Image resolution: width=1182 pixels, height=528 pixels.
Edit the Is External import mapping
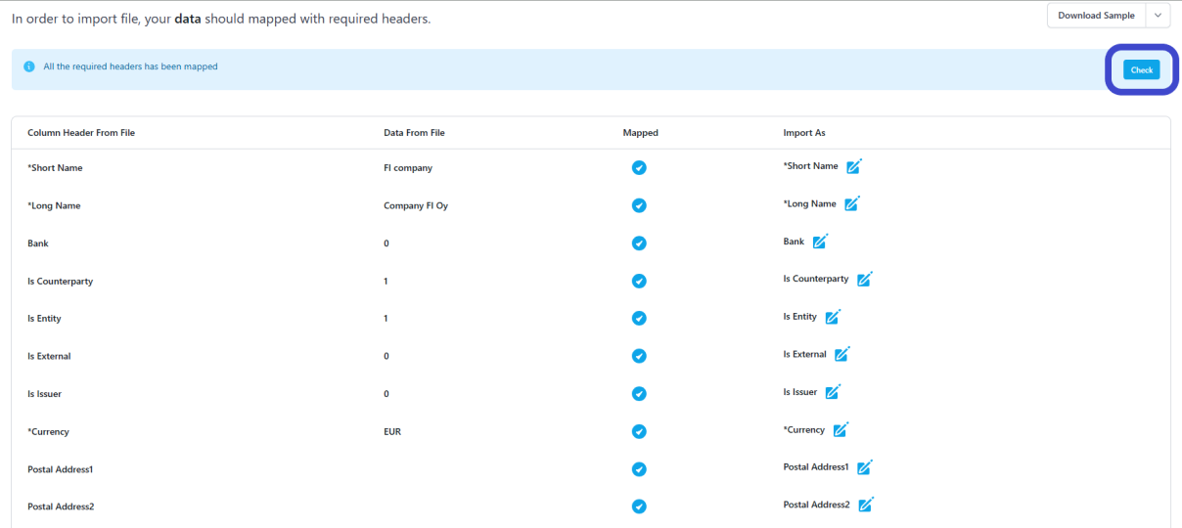point(841,354)
